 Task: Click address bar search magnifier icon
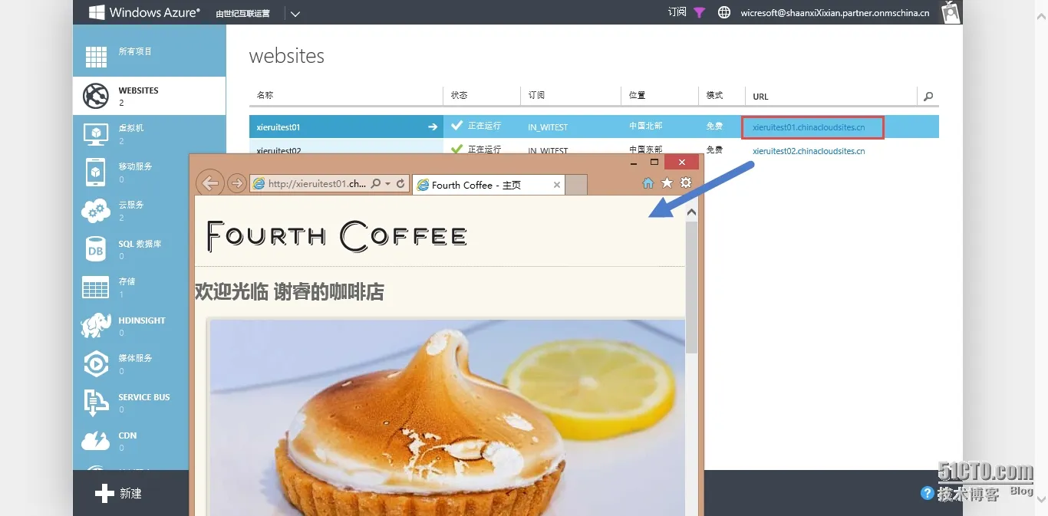(x=375, y=184)
